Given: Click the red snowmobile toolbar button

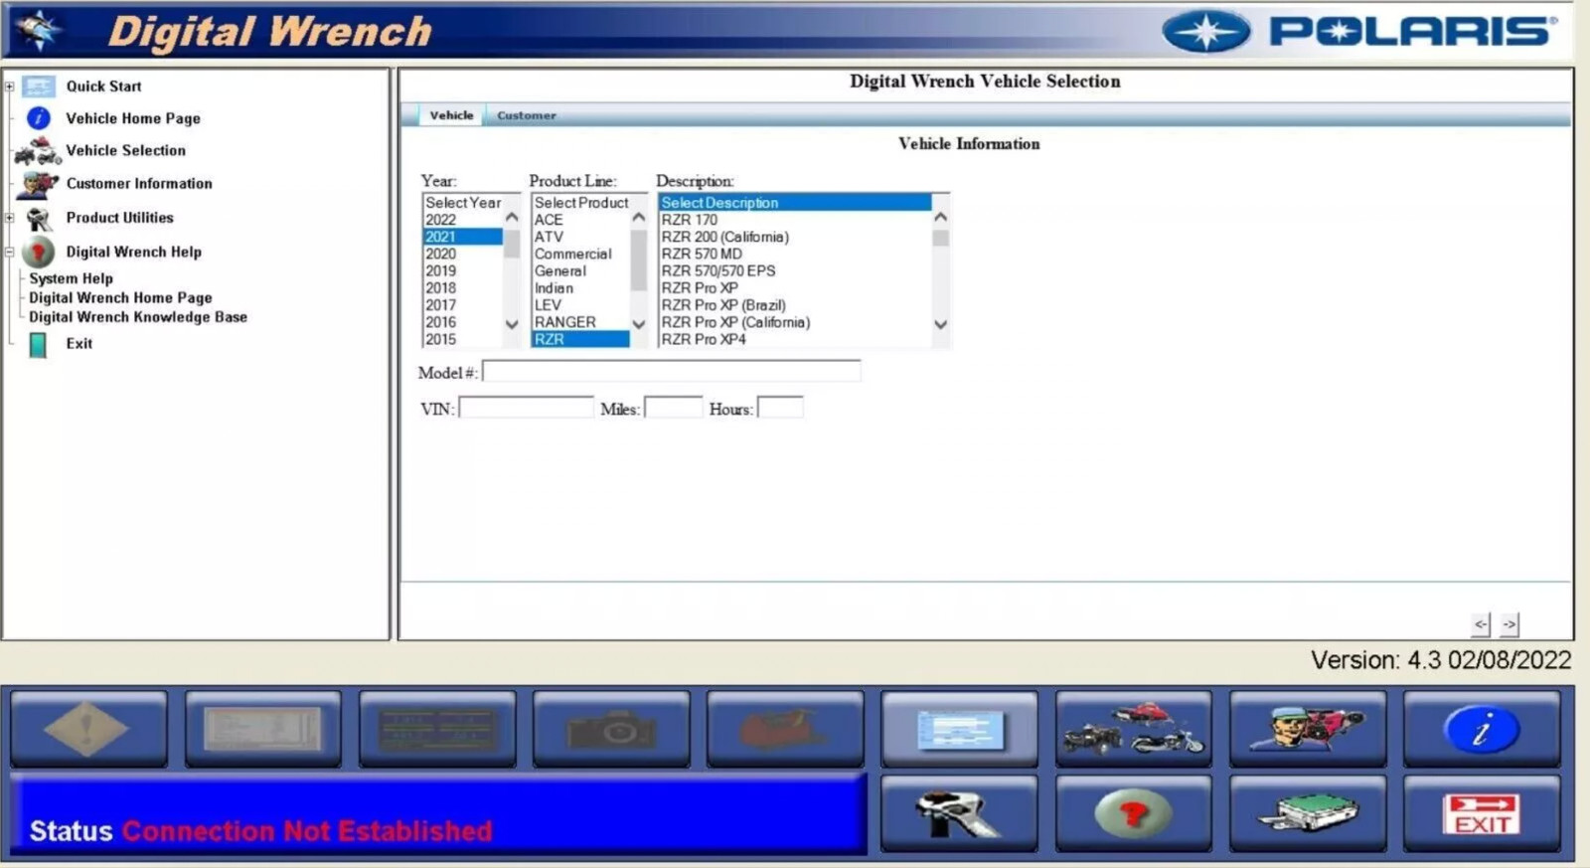Looking at the screenshot, I should [785, 729].
